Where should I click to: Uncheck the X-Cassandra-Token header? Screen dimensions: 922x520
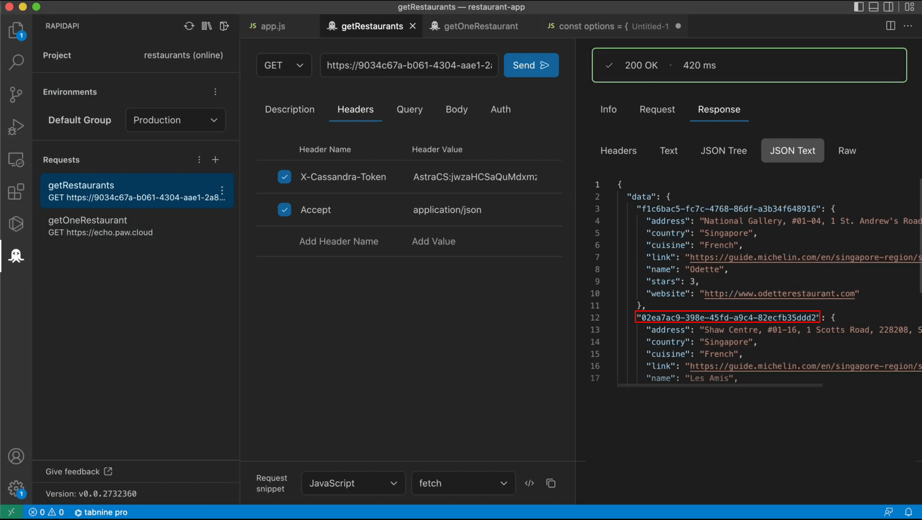[x=284, y=177]
